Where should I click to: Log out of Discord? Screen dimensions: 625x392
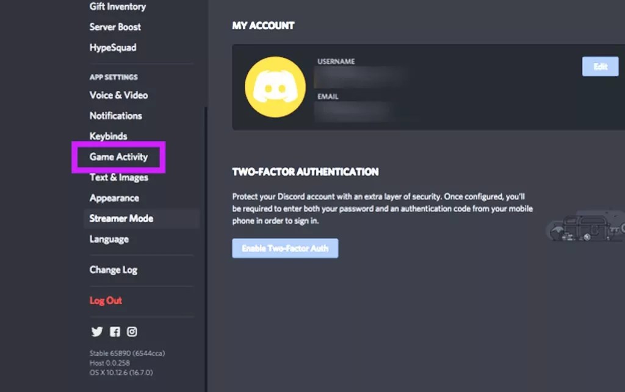coord(106,301)
